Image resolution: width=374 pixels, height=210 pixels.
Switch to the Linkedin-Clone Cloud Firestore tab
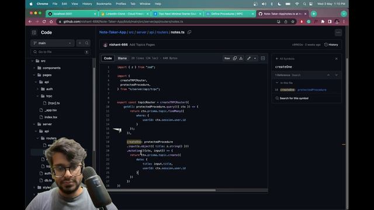pos(124,14)
